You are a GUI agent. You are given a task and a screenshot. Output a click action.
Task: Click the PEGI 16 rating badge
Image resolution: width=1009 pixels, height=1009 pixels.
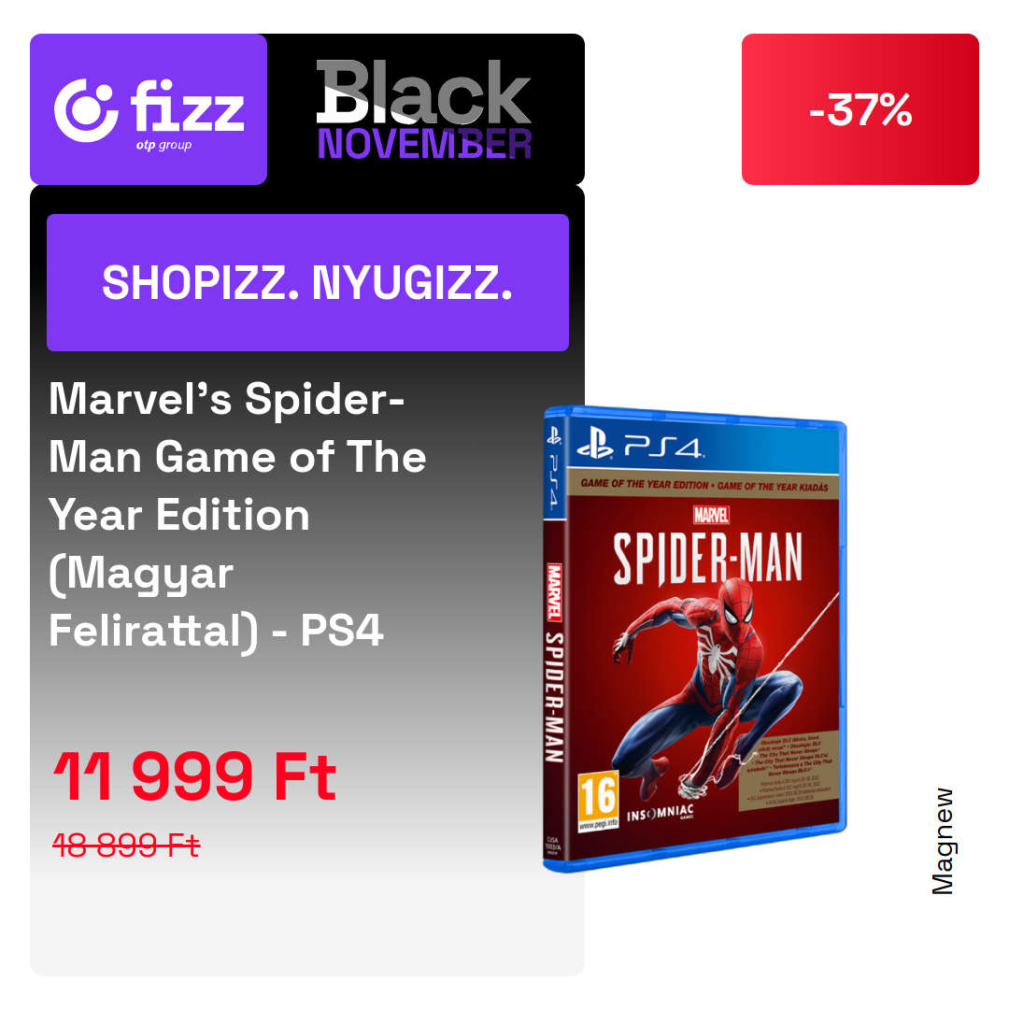[x=598, y=800]
